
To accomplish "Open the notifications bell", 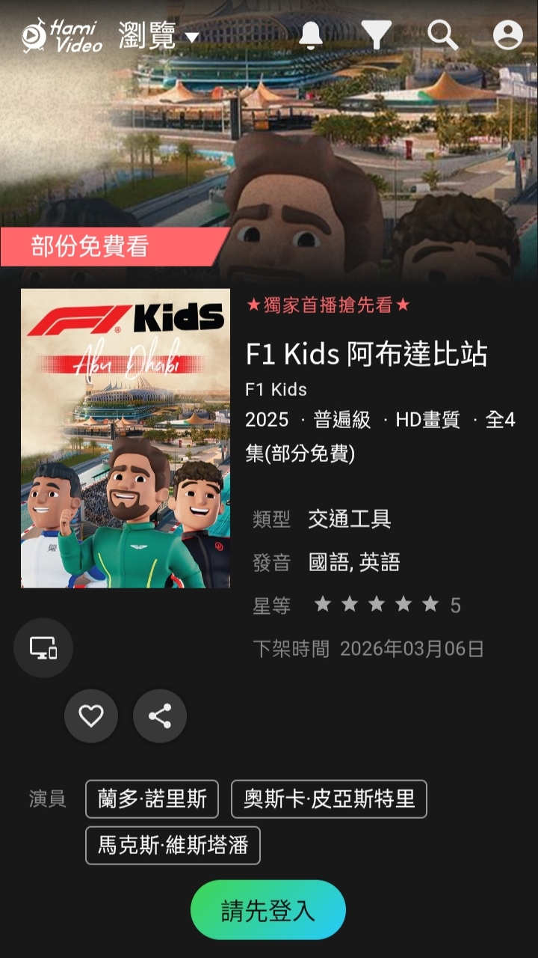I will pos(311,35).
